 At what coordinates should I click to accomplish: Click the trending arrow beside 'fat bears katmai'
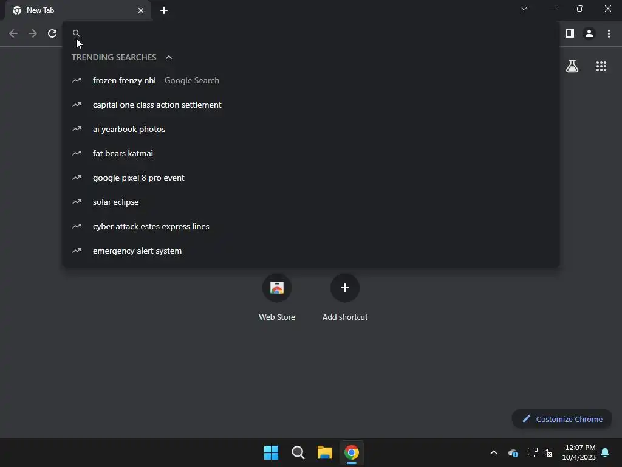(77, 153)
